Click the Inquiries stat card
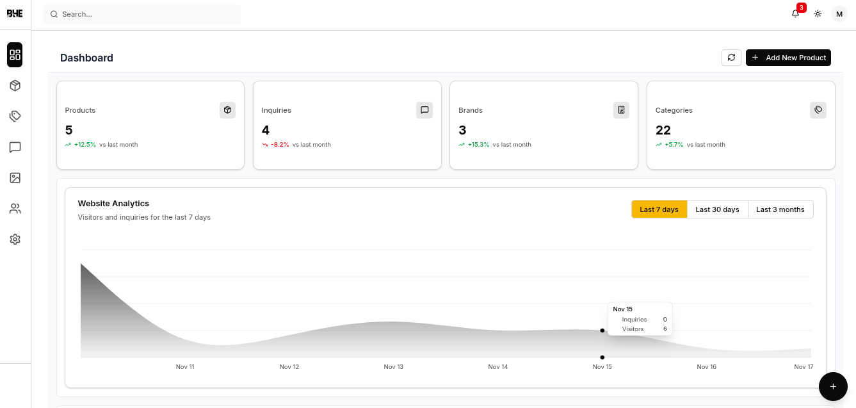The image size is (856, 408). pos(347,125)
